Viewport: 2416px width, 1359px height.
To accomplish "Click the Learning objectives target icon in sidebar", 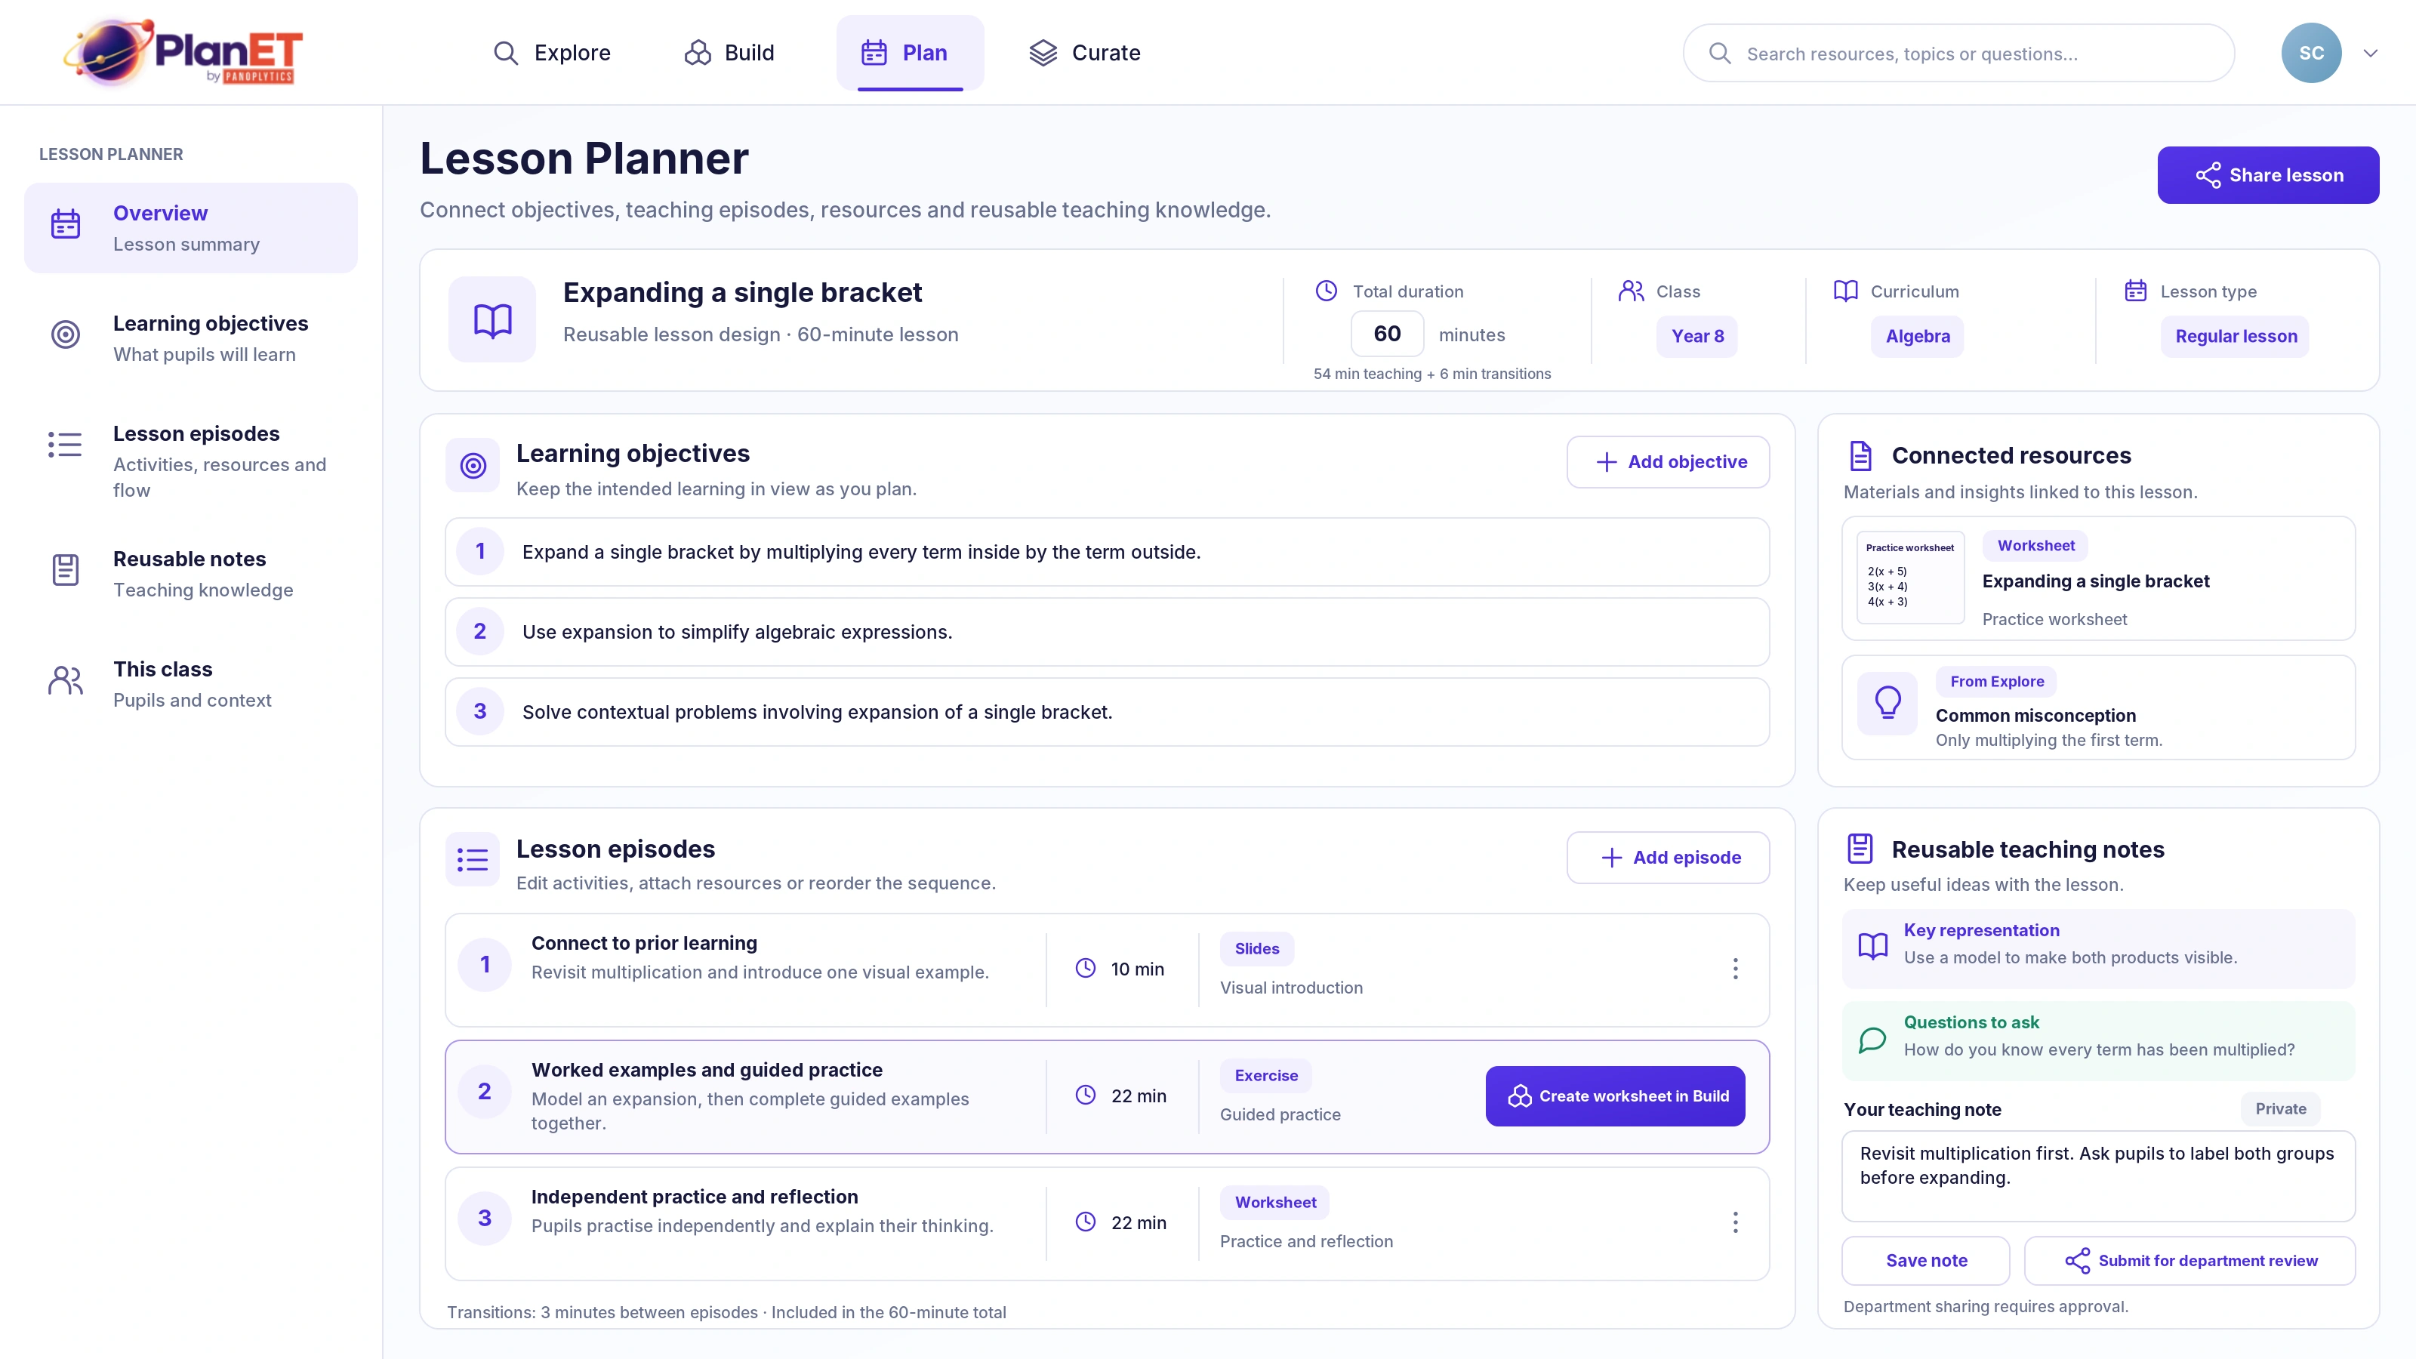I will (66, 334).
